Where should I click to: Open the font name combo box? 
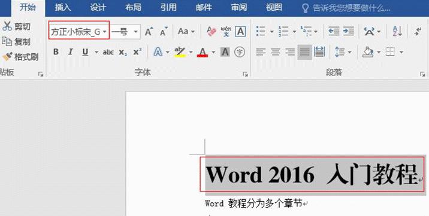click(x=79, y=32)
